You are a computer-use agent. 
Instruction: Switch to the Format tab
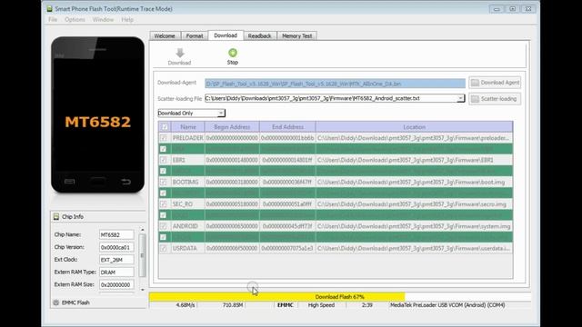195,36
